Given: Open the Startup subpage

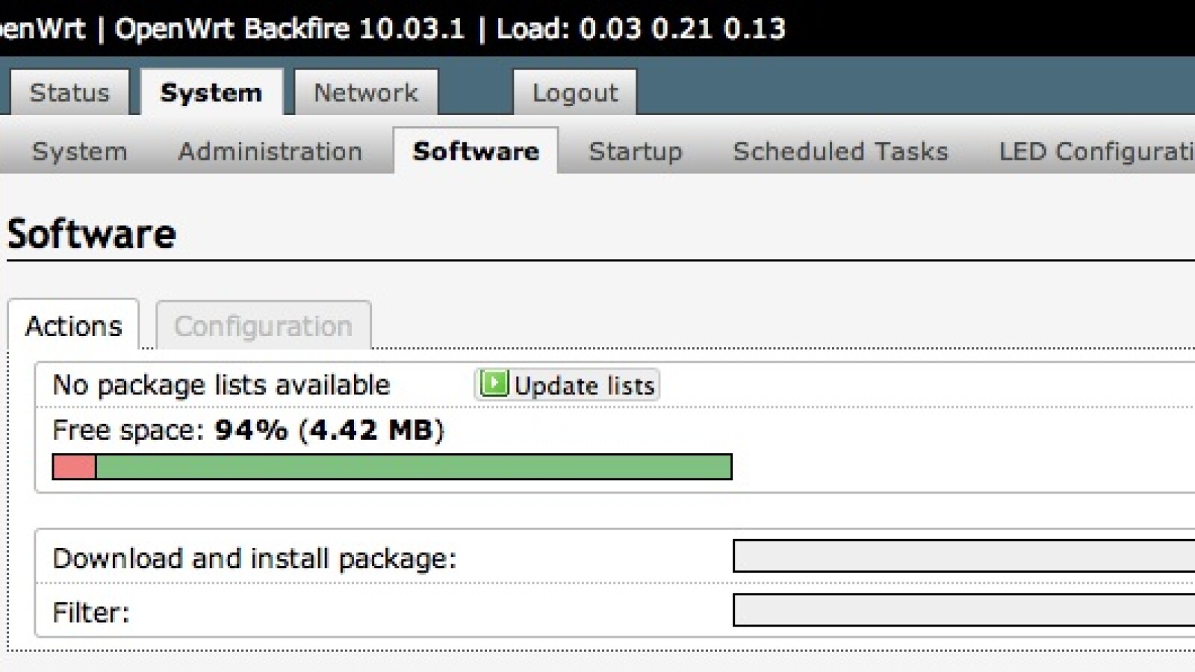Looking at the screenshot, I should [636, 152].
